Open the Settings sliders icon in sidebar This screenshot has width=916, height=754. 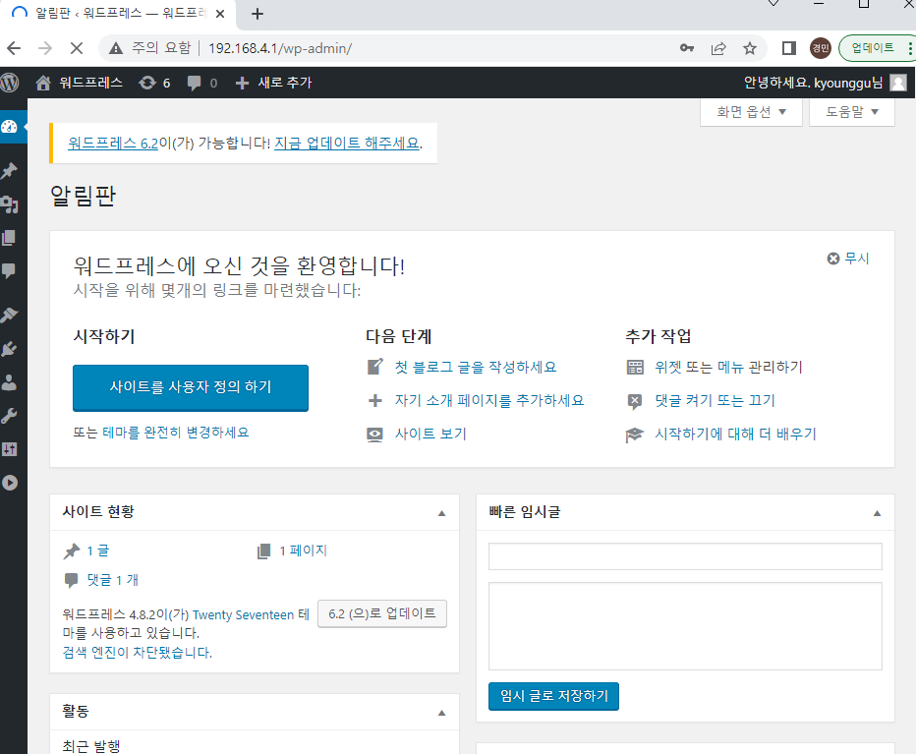tap(10, 449)
